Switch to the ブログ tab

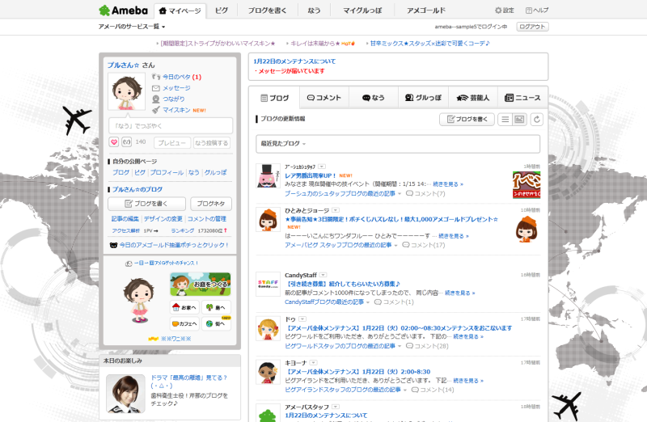274,98
